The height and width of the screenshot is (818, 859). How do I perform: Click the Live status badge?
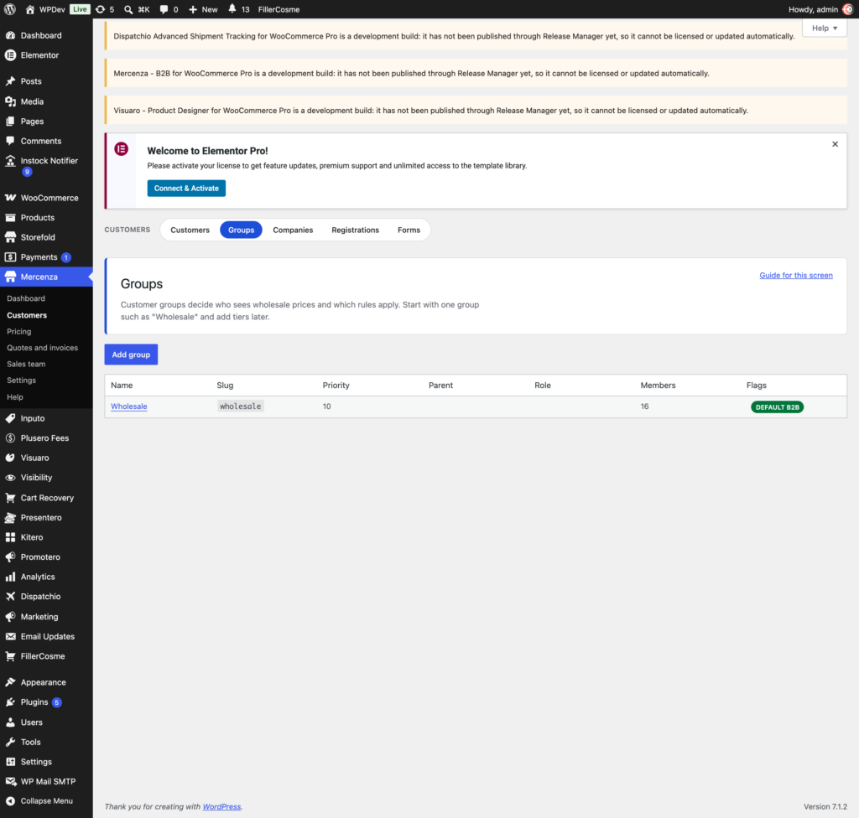80,9
